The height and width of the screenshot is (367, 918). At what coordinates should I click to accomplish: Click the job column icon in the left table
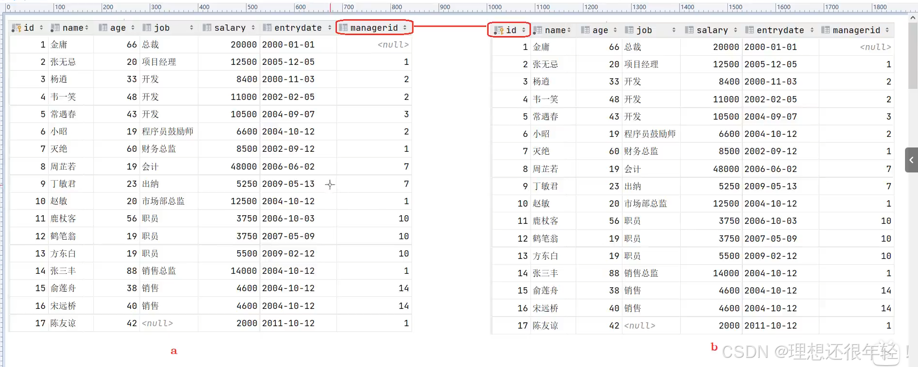146,28
